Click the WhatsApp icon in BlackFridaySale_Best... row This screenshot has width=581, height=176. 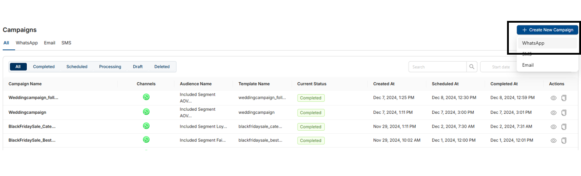[x=146, y=140]
